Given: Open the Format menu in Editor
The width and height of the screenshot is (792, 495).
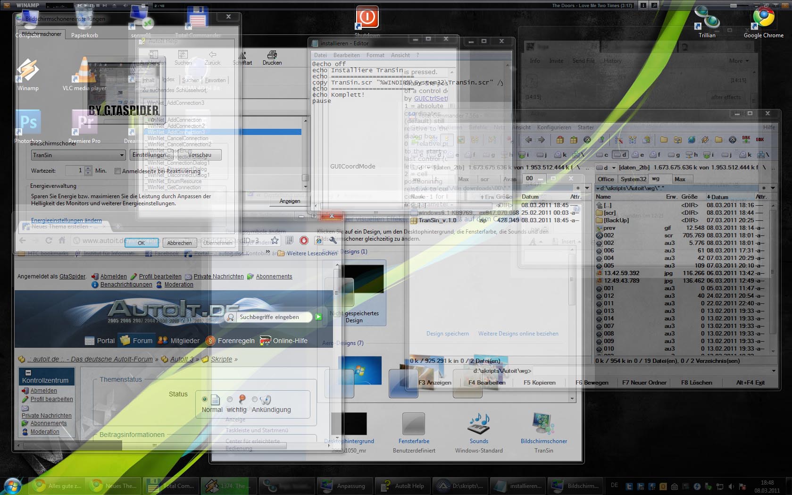Looking at the screenshot, I should 375,55.
